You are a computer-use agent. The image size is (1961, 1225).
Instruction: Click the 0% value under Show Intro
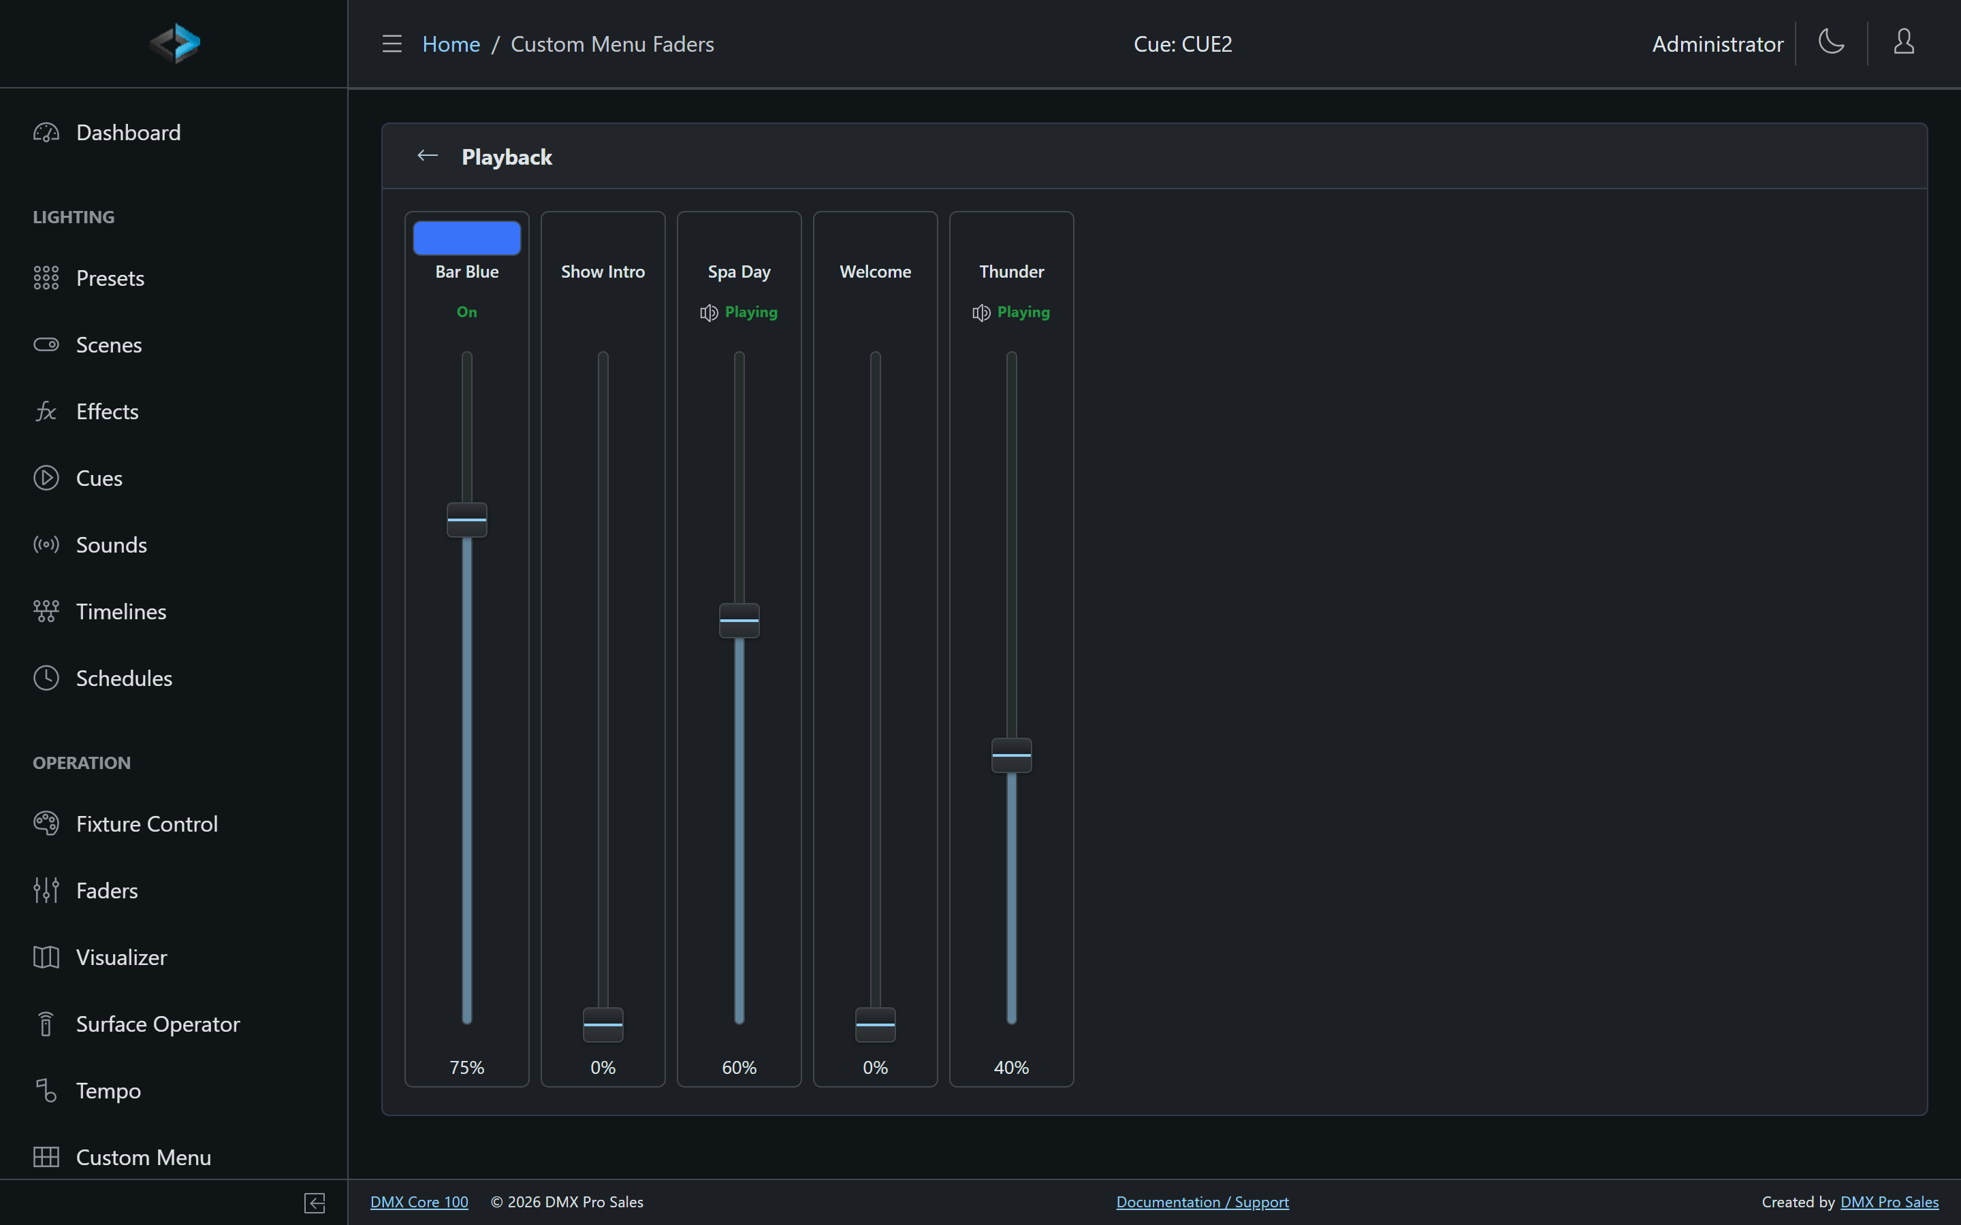click(x=603, y=1068)
